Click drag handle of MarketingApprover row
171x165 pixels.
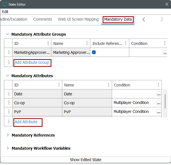click(x=9, y=52)
